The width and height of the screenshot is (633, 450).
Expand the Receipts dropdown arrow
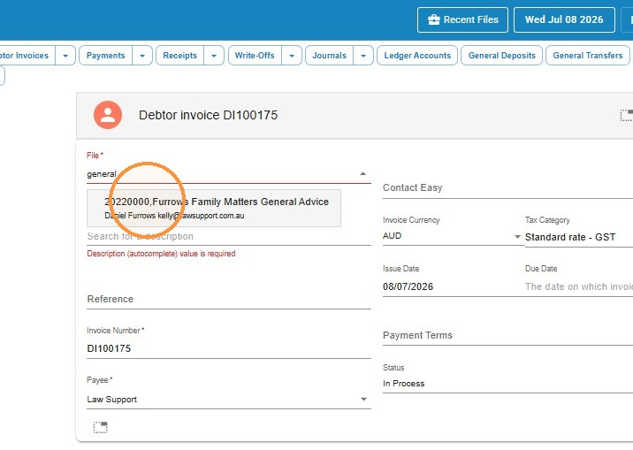214,56
